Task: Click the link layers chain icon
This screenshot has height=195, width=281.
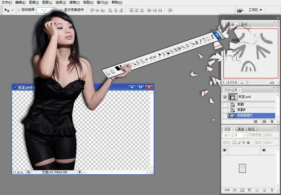Action: coord(227,190)
